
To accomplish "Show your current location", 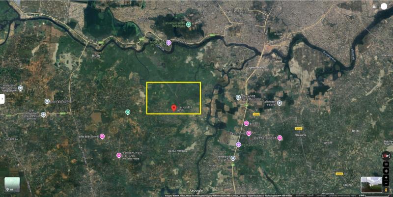I will 386,171.
